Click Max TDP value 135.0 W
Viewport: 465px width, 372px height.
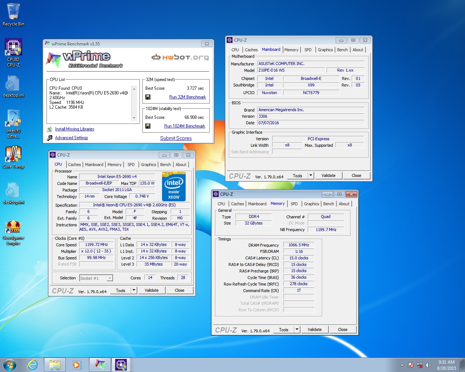pyautogui.click(x=147, y=183)
